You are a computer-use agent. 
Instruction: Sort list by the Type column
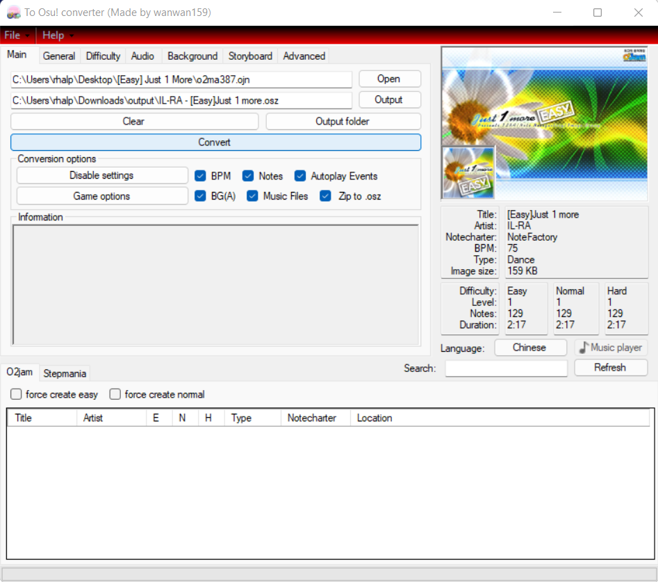253,418
